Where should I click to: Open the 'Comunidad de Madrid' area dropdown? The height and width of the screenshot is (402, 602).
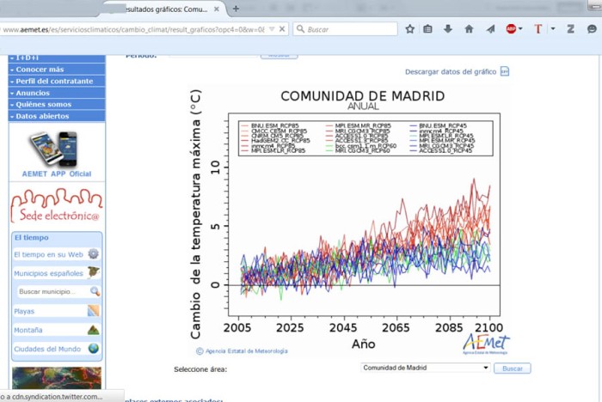coord(426,368)
